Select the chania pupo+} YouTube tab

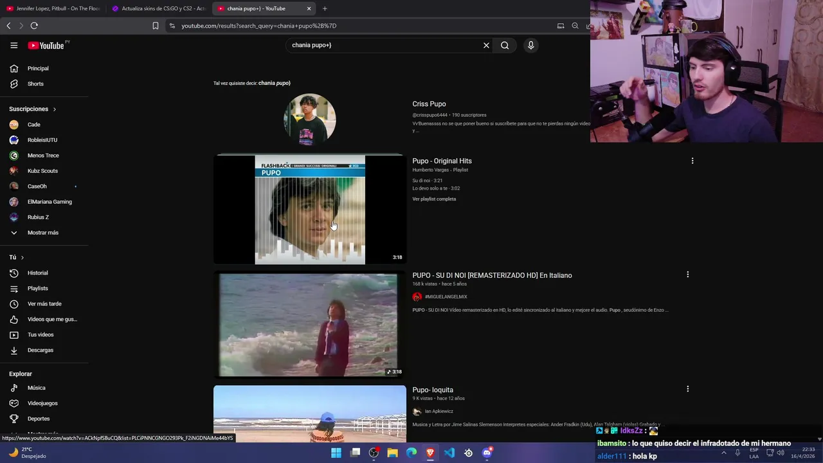(258, 8)
